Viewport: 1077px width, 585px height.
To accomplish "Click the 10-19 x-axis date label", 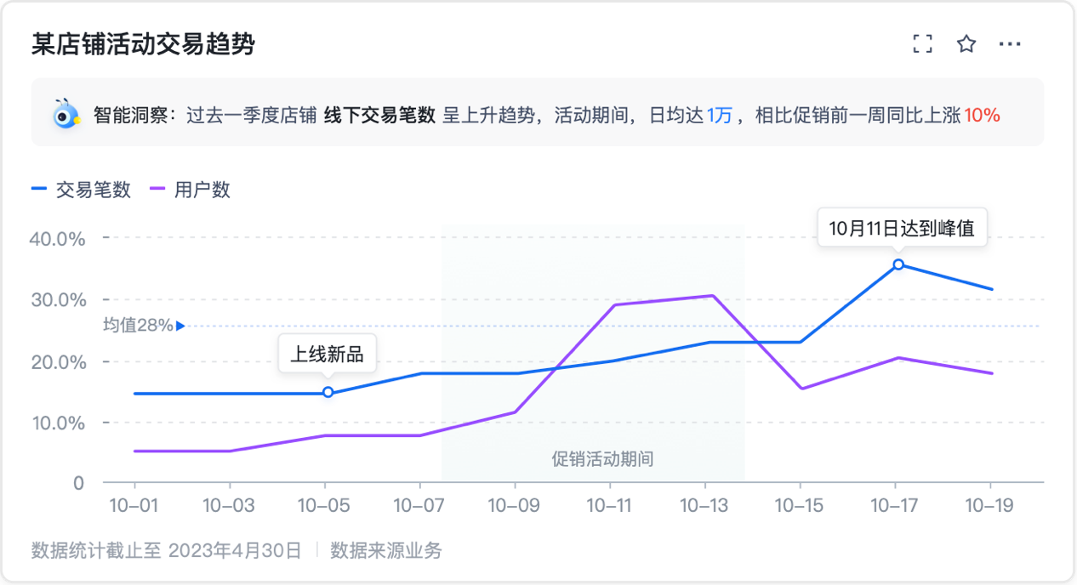I will tap(990, 506).
